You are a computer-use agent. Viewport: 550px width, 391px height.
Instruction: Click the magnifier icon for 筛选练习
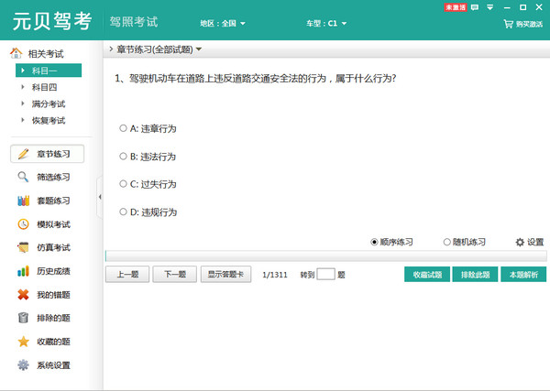pos(23,177)
